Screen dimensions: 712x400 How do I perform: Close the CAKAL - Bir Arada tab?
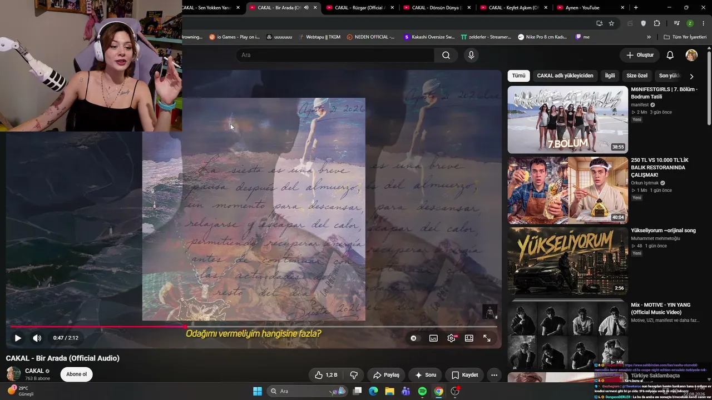(315, 8)
